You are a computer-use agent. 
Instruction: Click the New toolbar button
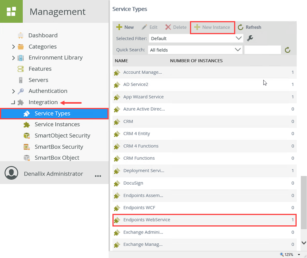pyautogui.click(x=125, y=27)
